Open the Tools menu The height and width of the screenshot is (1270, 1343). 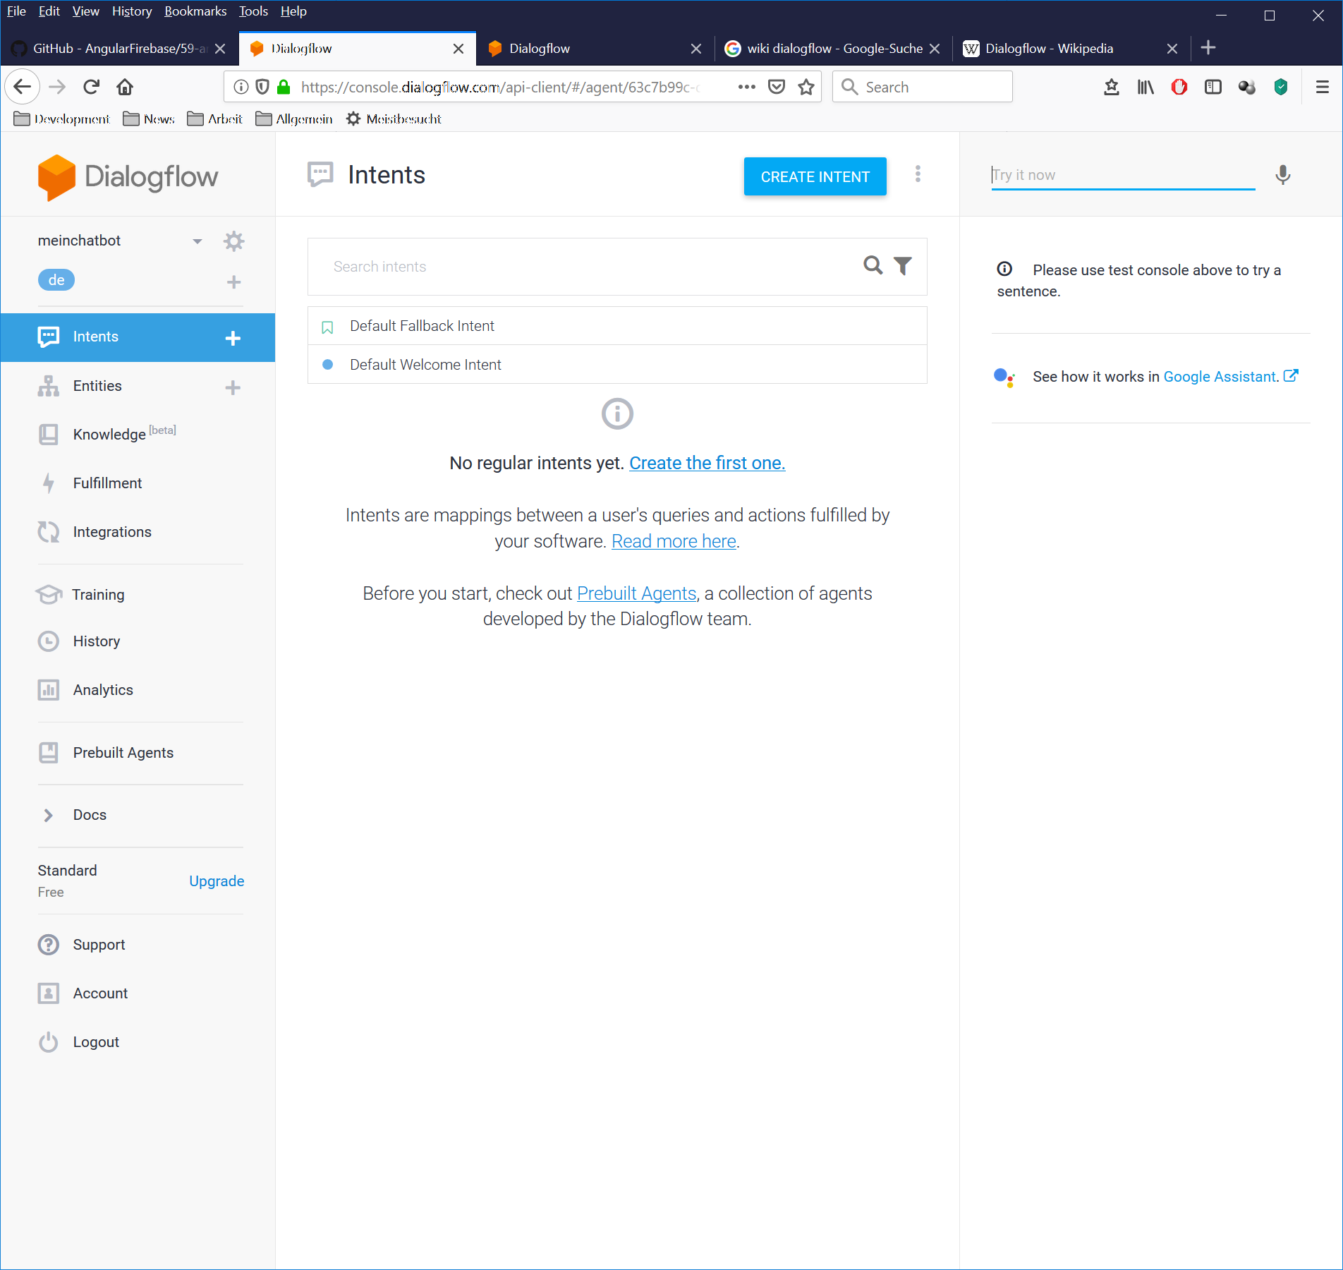(x=253, y=11)
